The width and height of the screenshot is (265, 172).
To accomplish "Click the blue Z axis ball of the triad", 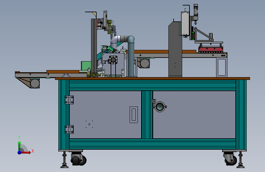I will 20,152.
